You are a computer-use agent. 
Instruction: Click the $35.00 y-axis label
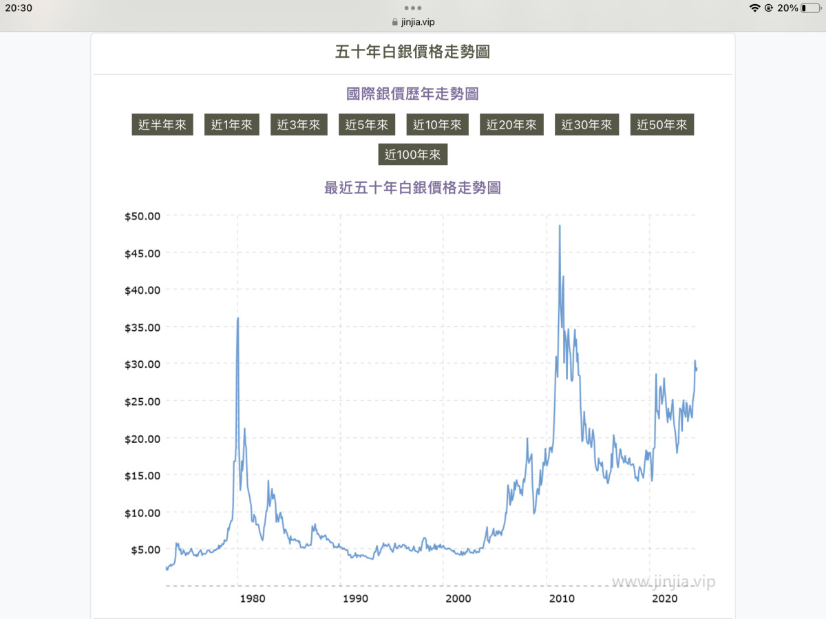[142, 327]
